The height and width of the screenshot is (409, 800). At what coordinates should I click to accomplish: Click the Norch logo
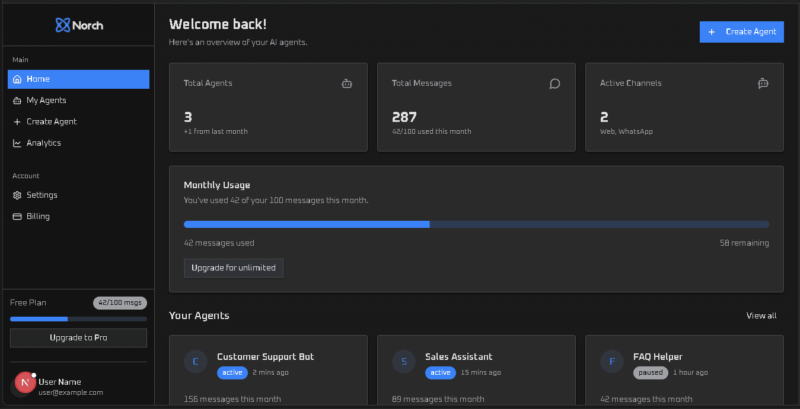point(78,25)
